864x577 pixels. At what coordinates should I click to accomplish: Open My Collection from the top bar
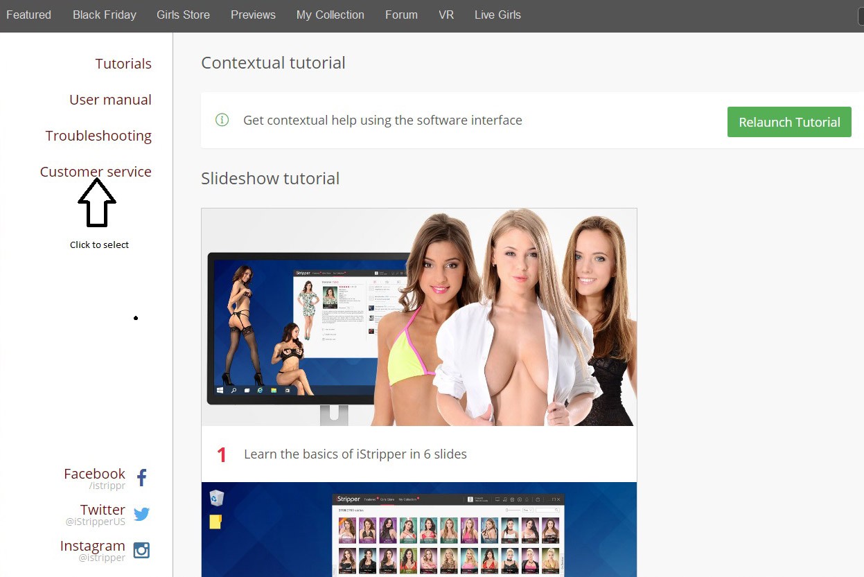coord(330,15)
